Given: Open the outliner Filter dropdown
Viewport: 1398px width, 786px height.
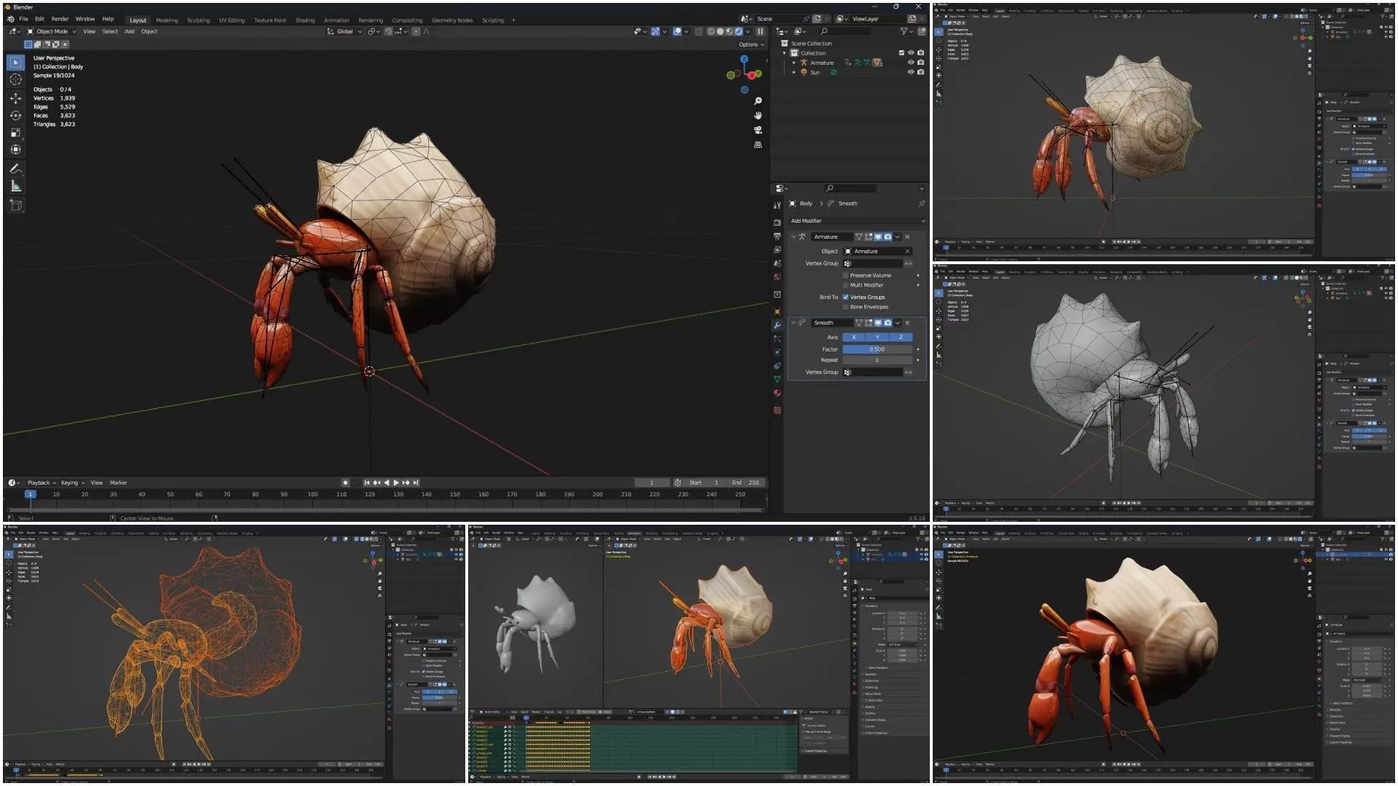Looking at the screenshot, I should pyautogui.click(x=907, y=31).
